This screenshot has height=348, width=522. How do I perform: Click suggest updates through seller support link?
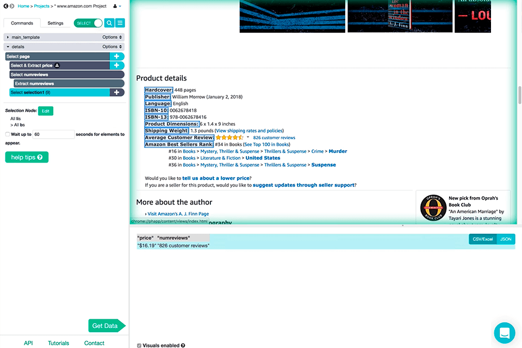303,185
